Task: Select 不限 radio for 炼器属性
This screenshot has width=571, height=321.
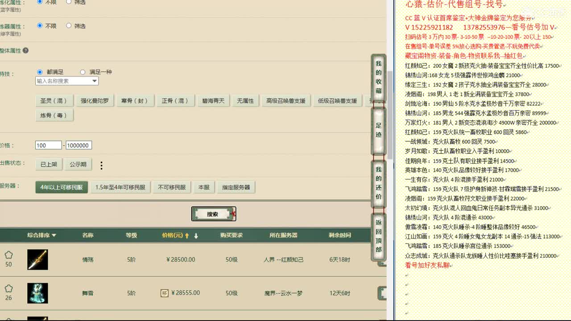Action: [40, 26]
